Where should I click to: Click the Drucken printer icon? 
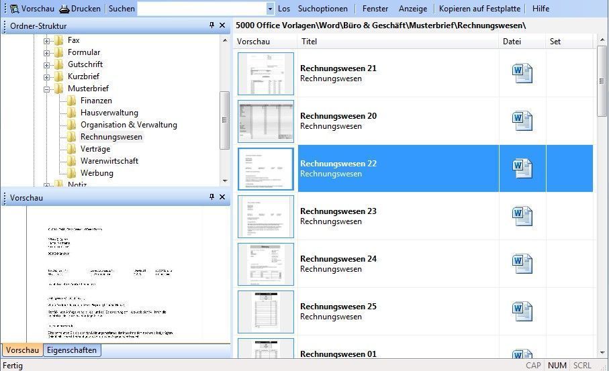pos(64,9)
